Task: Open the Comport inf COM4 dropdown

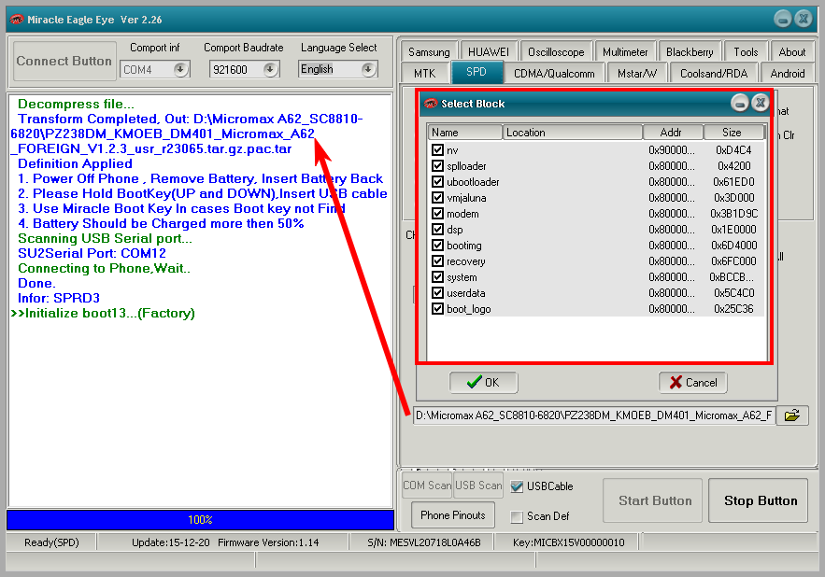Action: (x=180, y=69)
